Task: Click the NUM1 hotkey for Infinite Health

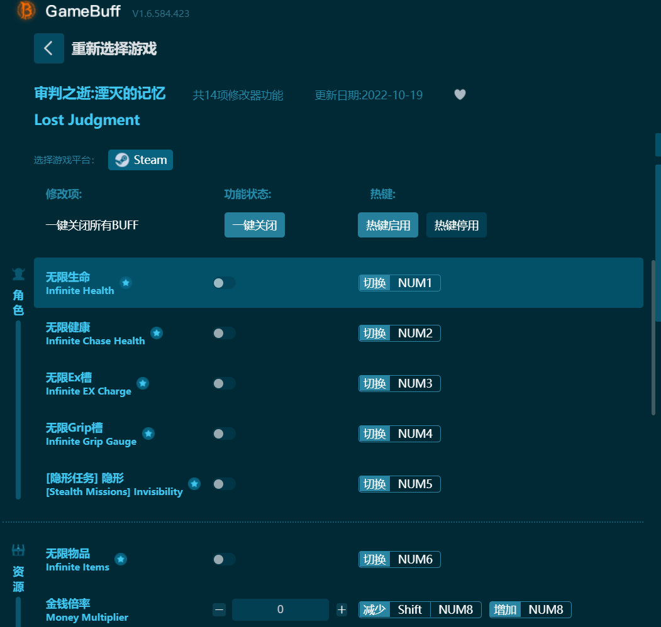Action: [399, 283]
